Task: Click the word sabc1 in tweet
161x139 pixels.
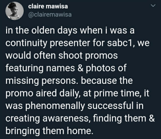Action: [119, 43]
